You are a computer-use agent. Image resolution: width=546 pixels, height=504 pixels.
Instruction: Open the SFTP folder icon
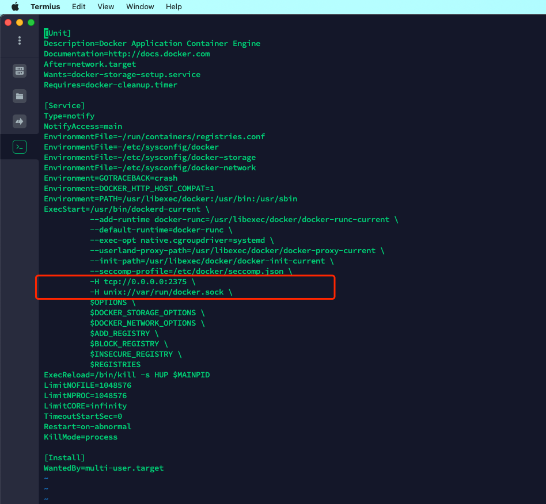pyautogui.click(x=20, y=96)
